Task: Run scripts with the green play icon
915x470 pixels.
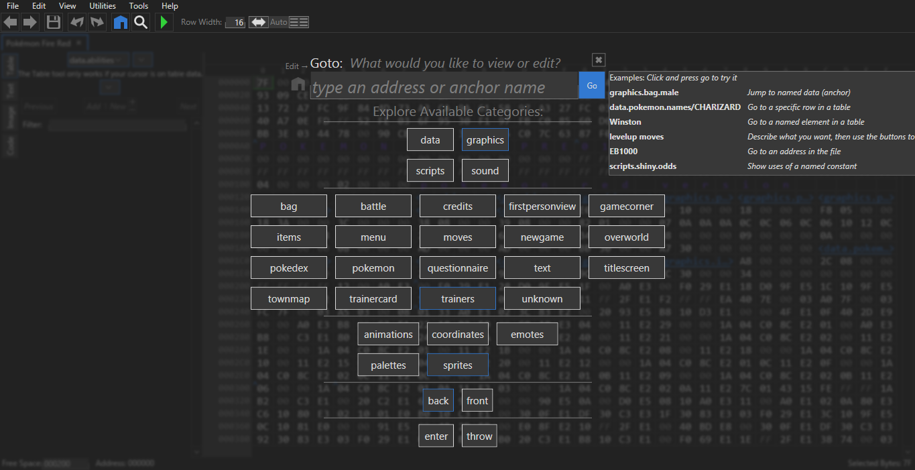Action: pyautogui.click(x=164, y=22)
